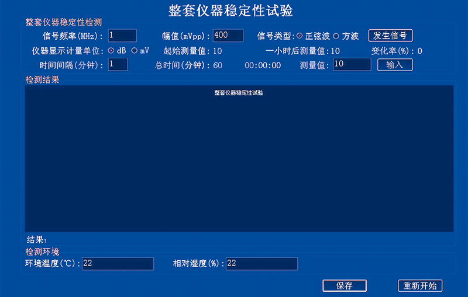Viewport: 468px width, 297px height.
Task: Select the 方波 signal type radio button
Action: tap(336, 36)
